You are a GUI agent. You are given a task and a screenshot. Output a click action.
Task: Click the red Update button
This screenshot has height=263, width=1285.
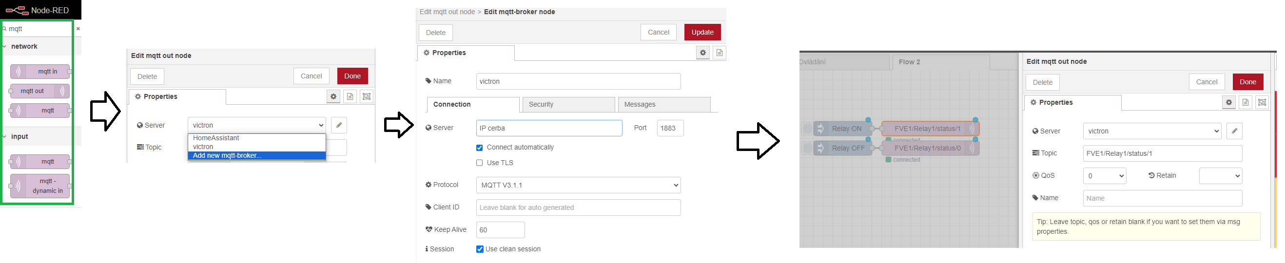(x=702, y=32)
